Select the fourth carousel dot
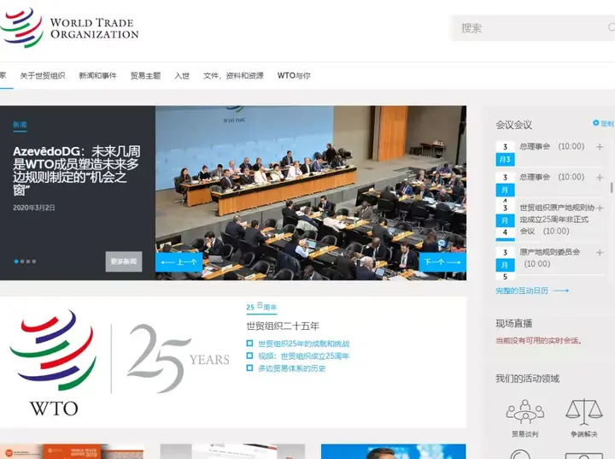 (34, 261)
